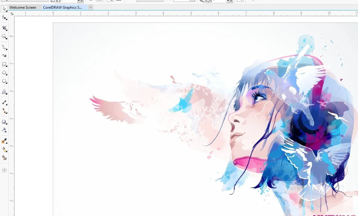Select the Pick tool
Image resolution: width=358 pixels, height=216 pixels.
[x=4, y=9]
